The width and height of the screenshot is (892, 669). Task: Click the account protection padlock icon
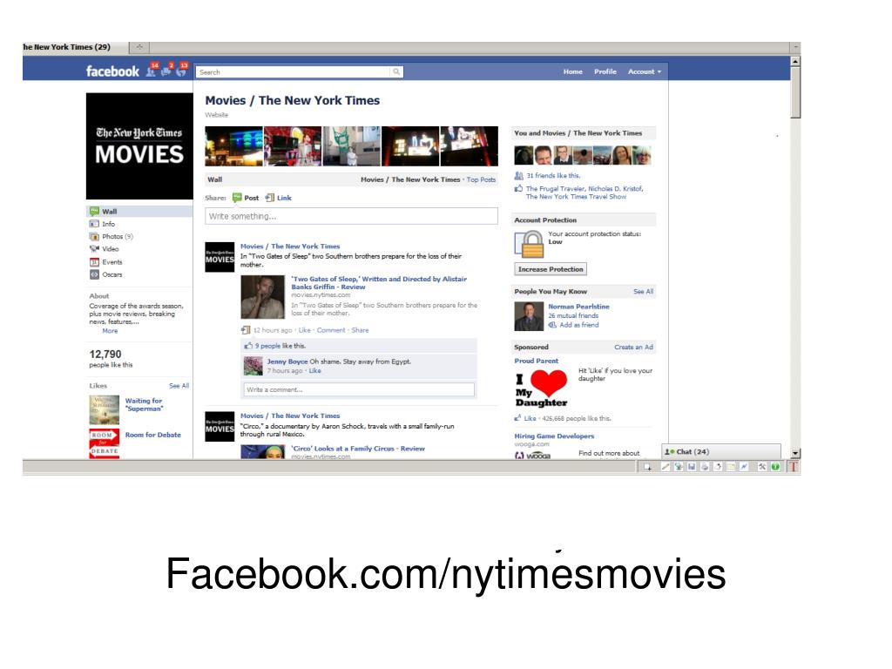[530, 244]
